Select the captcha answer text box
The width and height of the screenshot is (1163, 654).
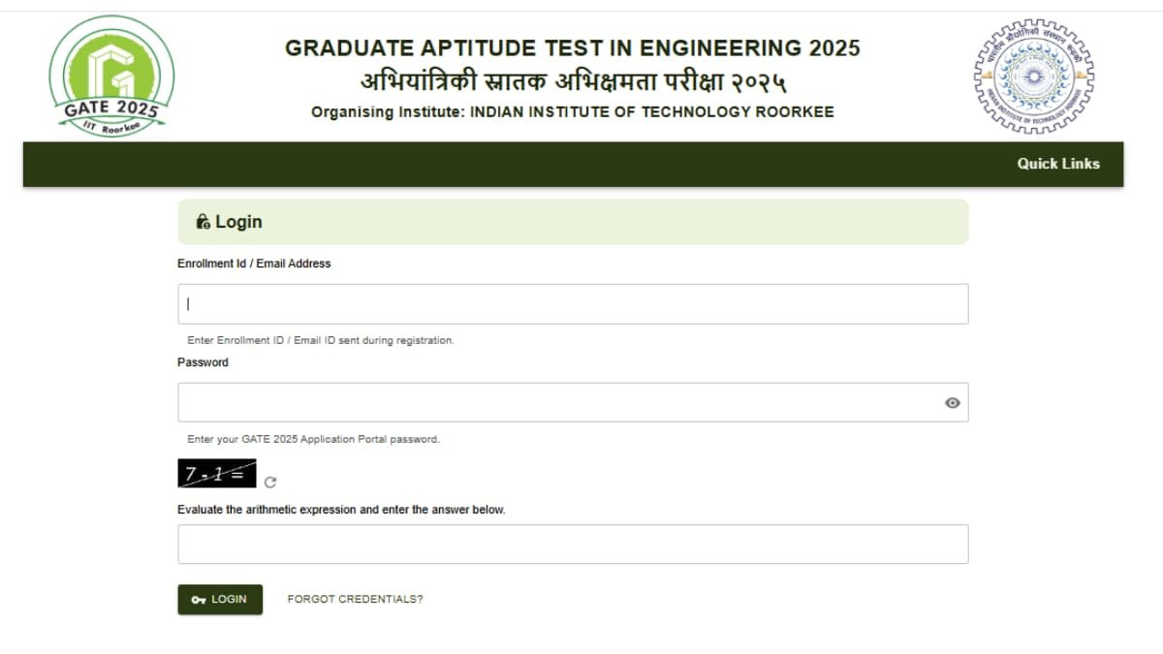(x=572, y=545)
